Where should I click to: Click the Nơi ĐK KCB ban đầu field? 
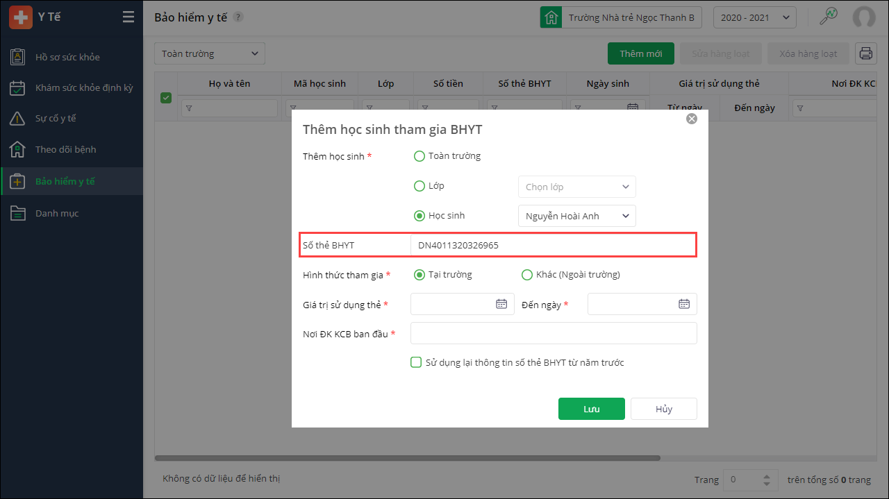point(553,333)
